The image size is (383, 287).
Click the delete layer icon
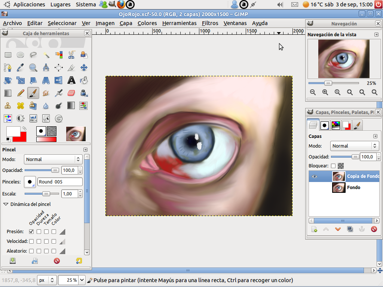click(x=374, y=229)
